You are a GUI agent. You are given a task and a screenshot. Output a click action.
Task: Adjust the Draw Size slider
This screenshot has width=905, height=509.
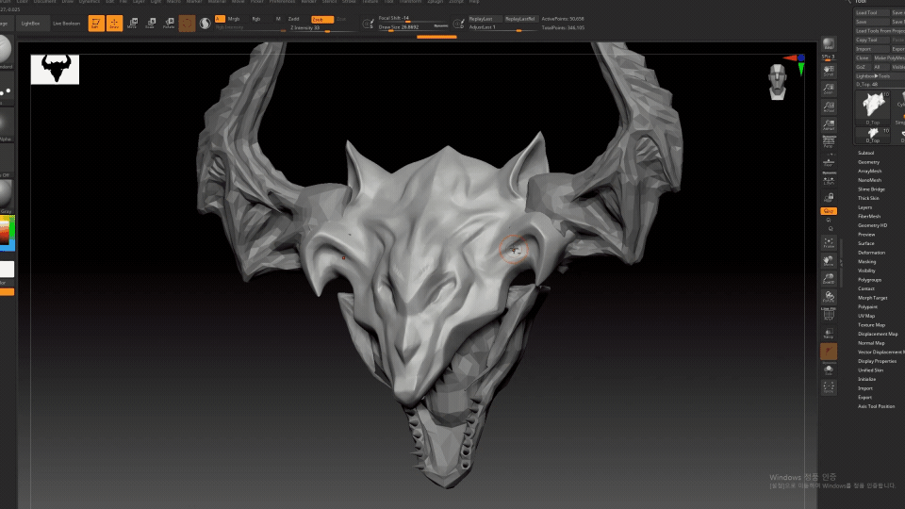coord(413,27)
